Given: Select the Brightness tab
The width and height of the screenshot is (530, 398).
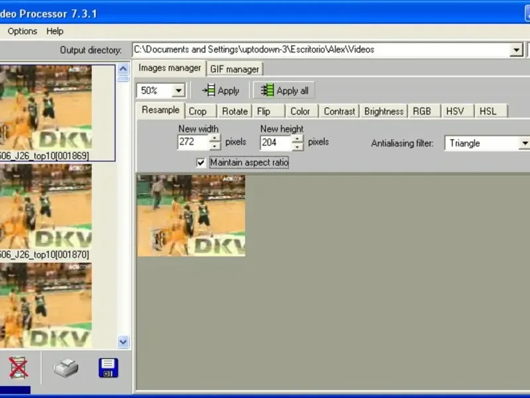Looking at the screenshot, I should tap(384, 111).
